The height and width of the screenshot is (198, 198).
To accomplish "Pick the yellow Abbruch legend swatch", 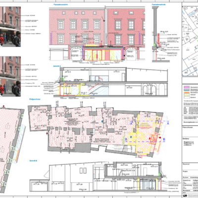I will [x=187, y=95].
